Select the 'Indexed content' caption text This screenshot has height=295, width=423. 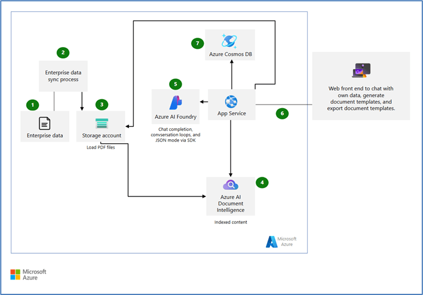(230, 222)
